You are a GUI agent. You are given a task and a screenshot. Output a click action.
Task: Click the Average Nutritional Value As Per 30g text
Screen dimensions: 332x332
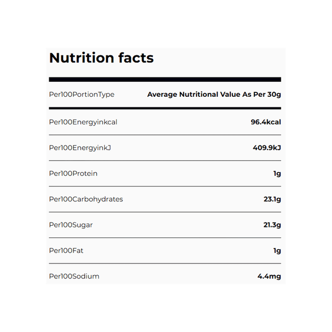[214, 95]
